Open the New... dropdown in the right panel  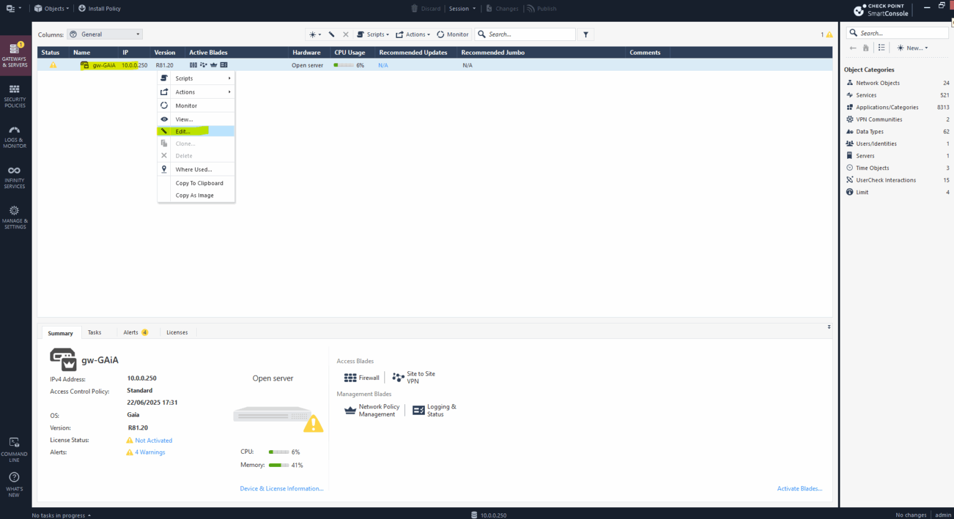pos(912,47)
